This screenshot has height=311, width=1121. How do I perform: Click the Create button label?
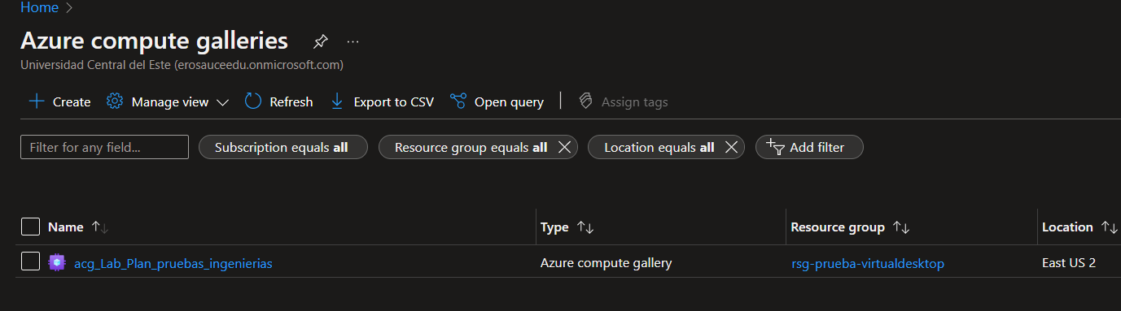click(x=72, y=102)
